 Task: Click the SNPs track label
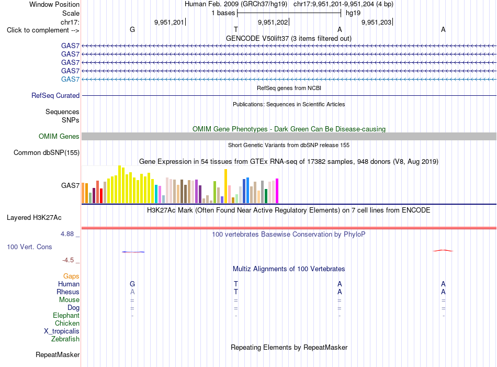coord(71,120)
